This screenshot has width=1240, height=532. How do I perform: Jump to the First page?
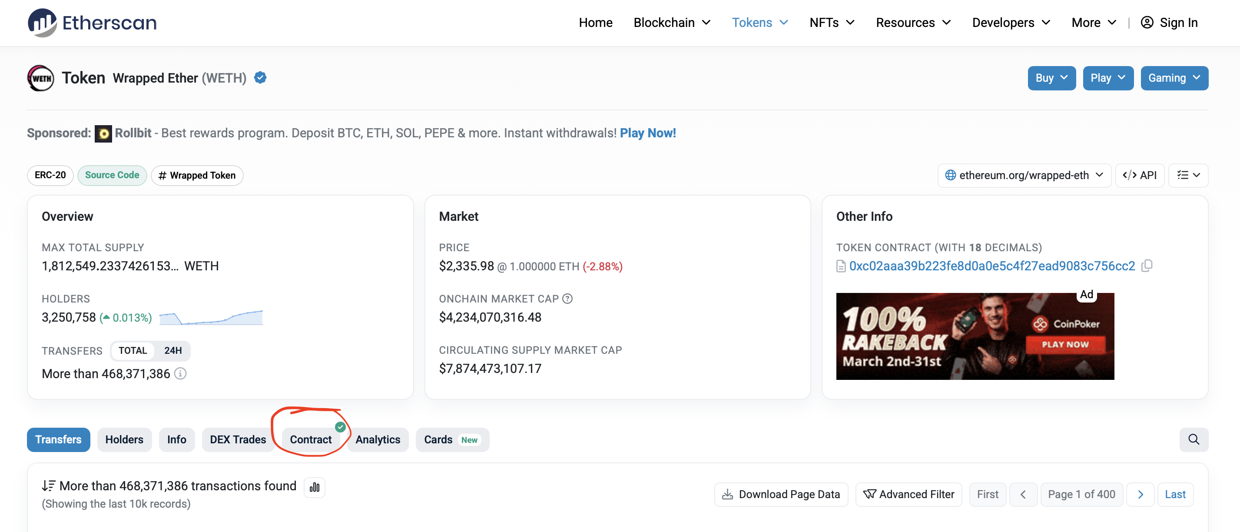click(987, 495)
